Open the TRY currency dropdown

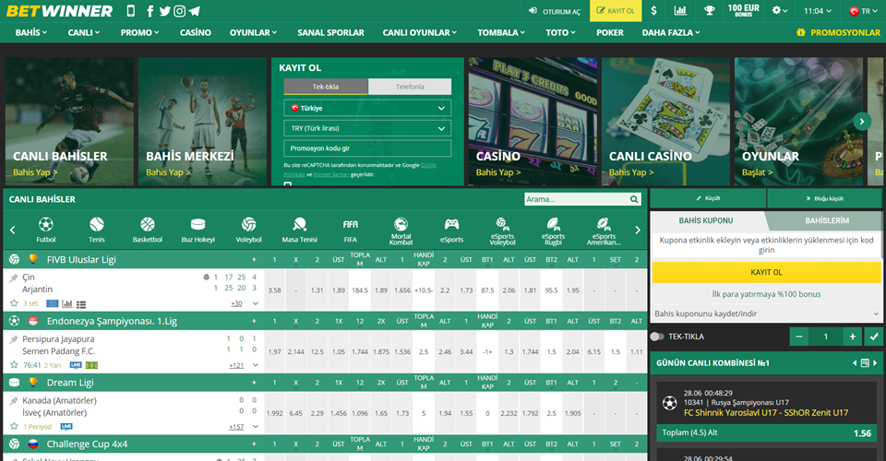coord(367,128)
